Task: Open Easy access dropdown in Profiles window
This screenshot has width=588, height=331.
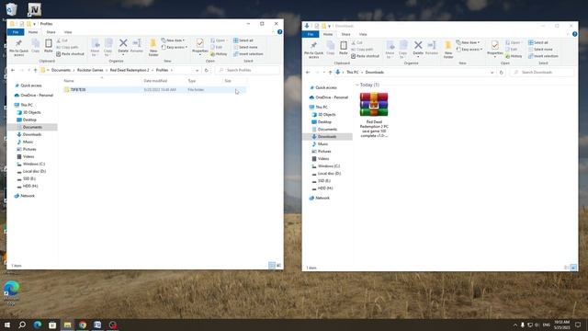Action: click(x=175, y=47)
